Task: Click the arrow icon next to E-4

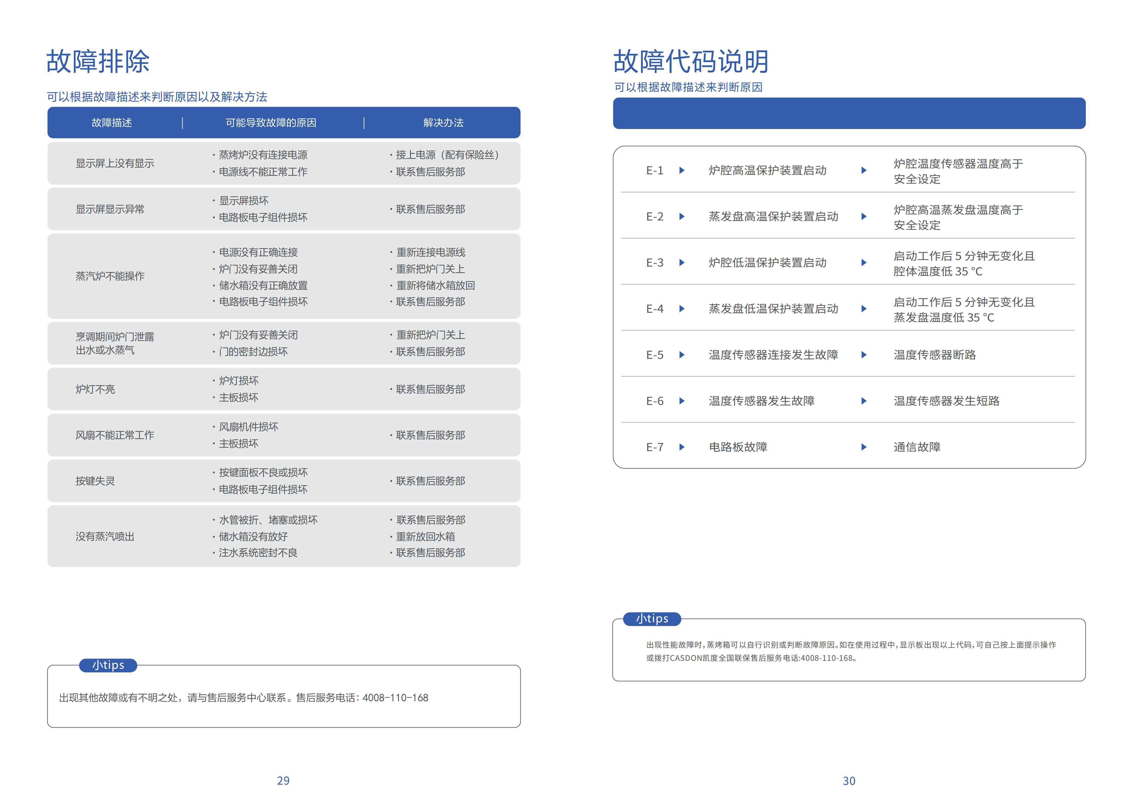Action: (681, 309)
